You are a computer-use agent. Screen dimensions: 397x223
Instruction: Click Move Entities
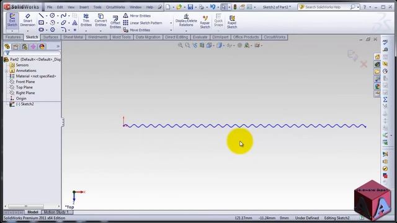(136, 30)
